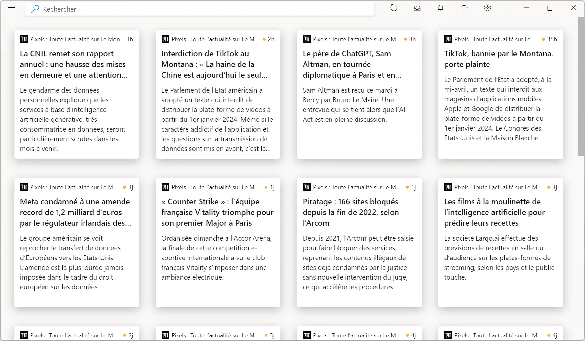
Task: Minimize the window
Action: point(526,8)
